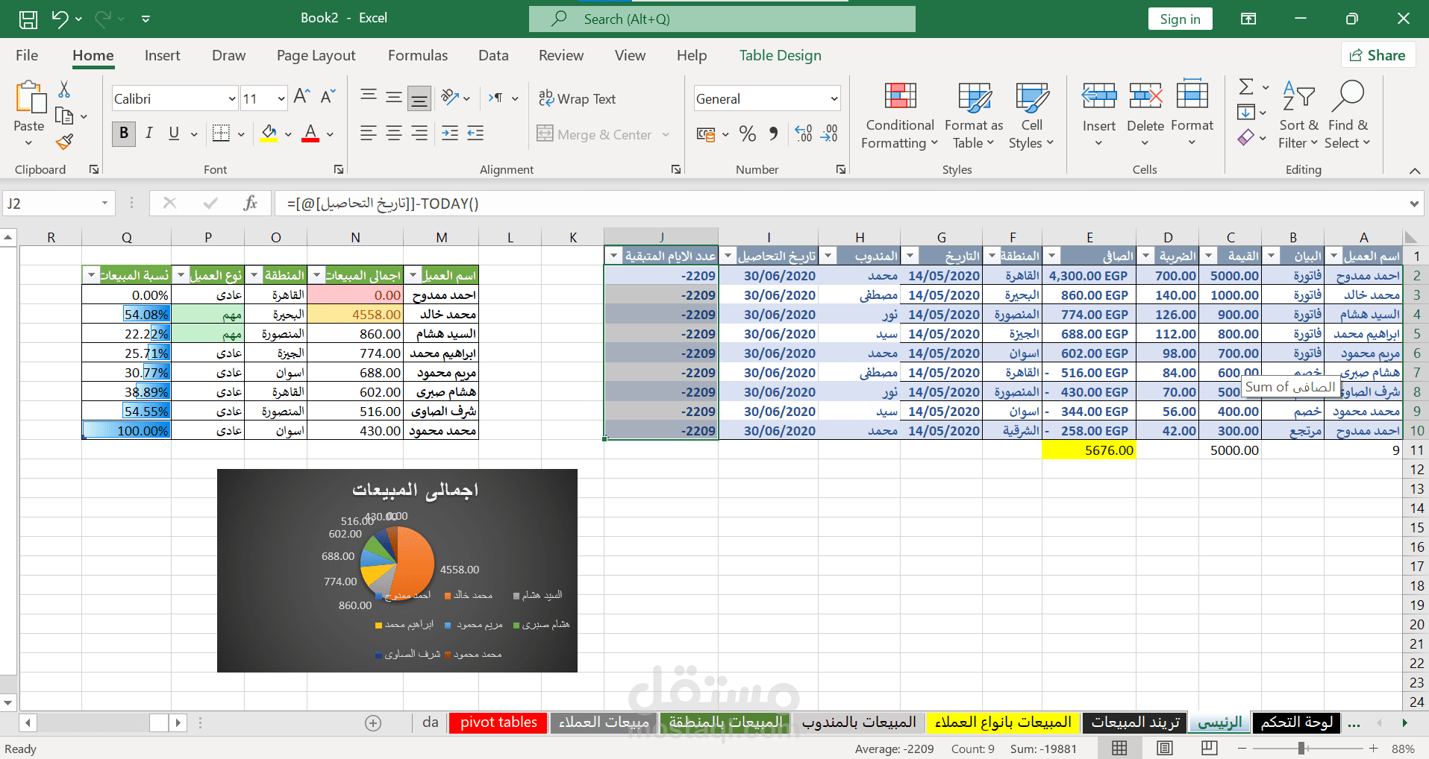Toggle Wrap Text
Screen dimensions: 1429x759
coord(577,98)
